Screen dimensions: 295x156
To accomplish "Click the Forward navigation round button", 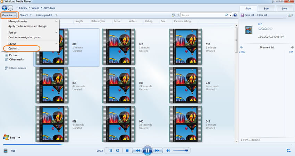I will click(x=10, y=8).
